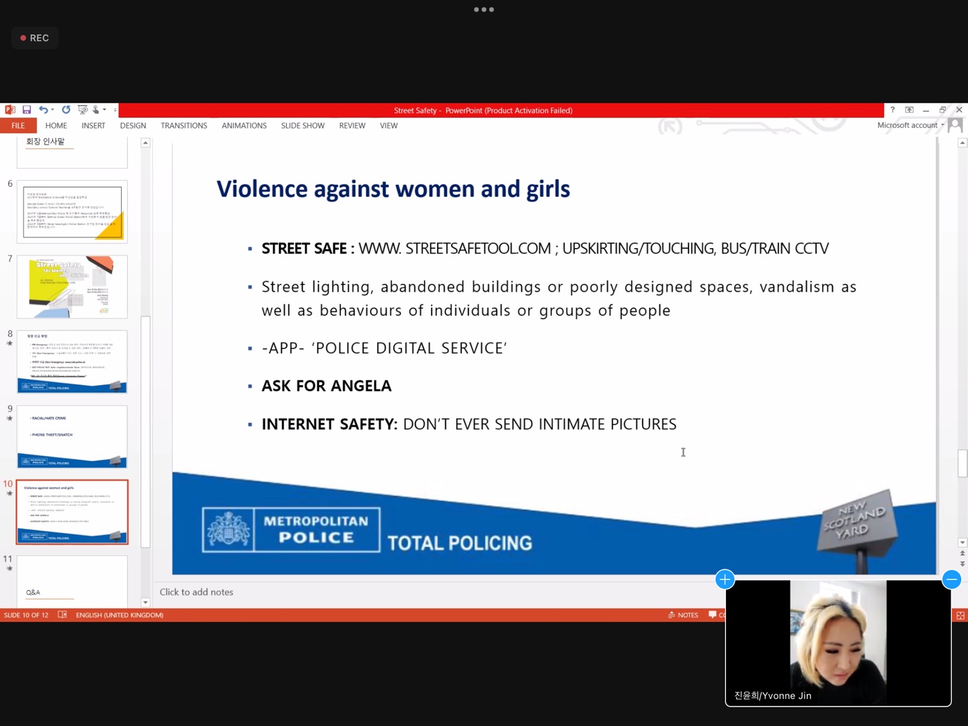Click the 'POLICE DIGITAL SERVICE' bullet
The width and height of the screenshot is (968, 726).
384,348
